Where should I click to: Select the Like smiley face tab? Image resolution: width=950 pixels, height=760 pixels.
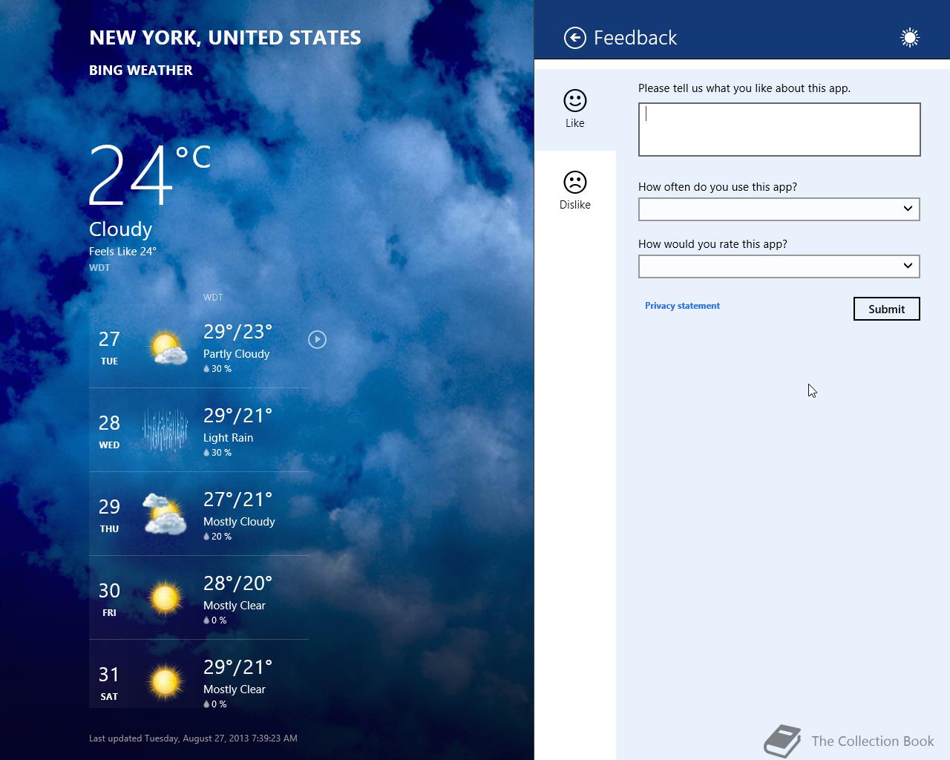click(x=575, y=109)
